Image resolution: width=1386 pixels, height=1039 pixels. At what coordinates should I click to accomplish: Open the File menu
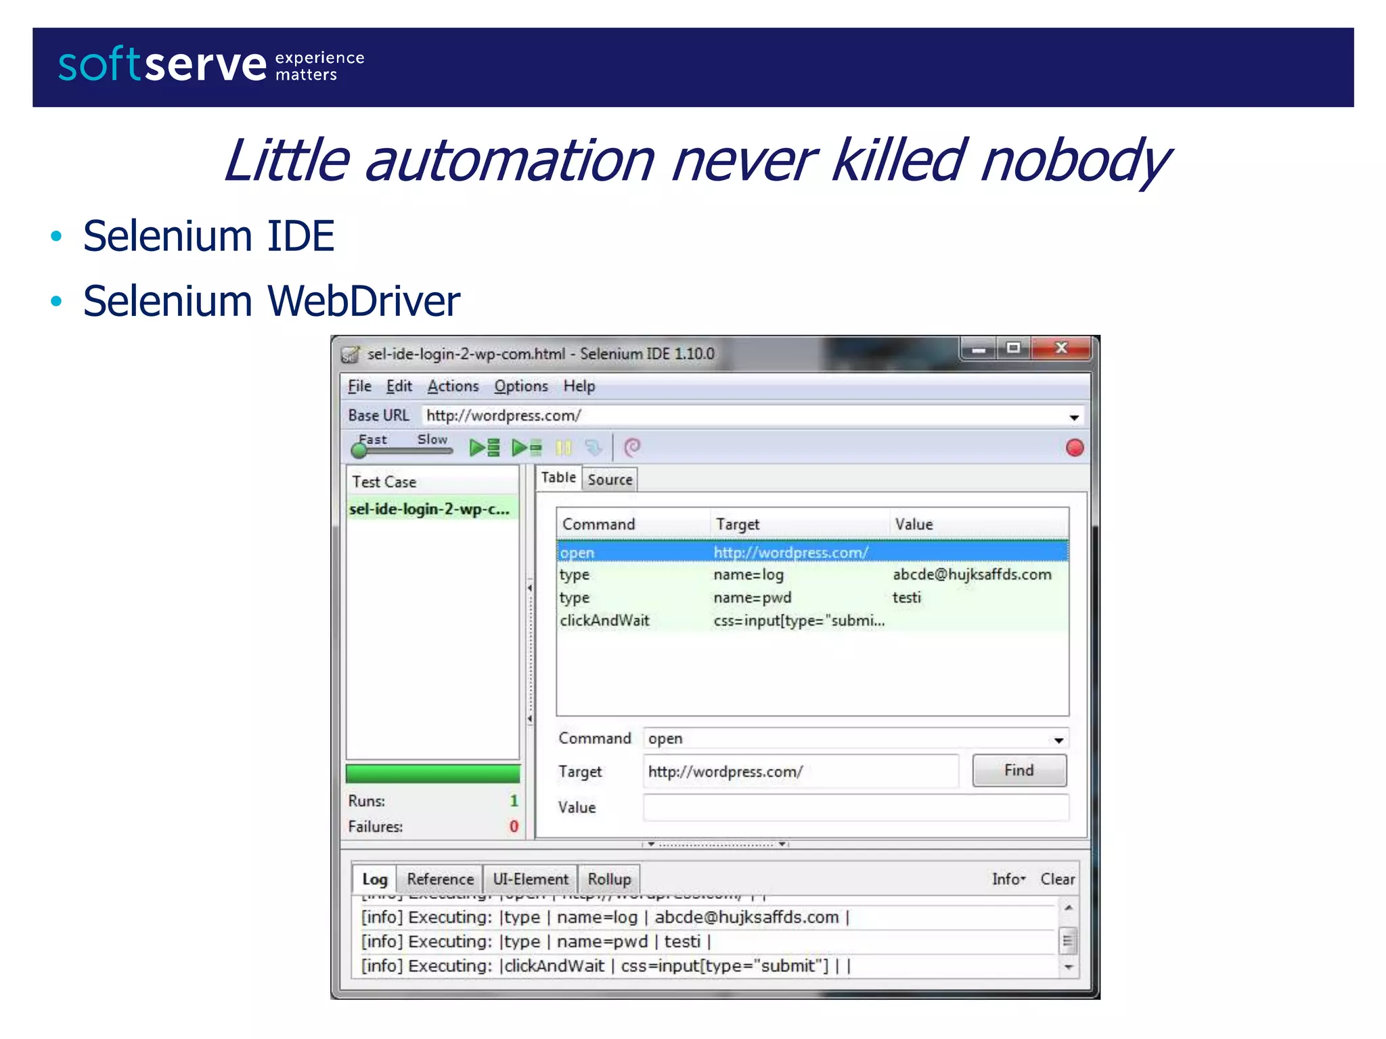pyautogui.click(x=359, y=386)
